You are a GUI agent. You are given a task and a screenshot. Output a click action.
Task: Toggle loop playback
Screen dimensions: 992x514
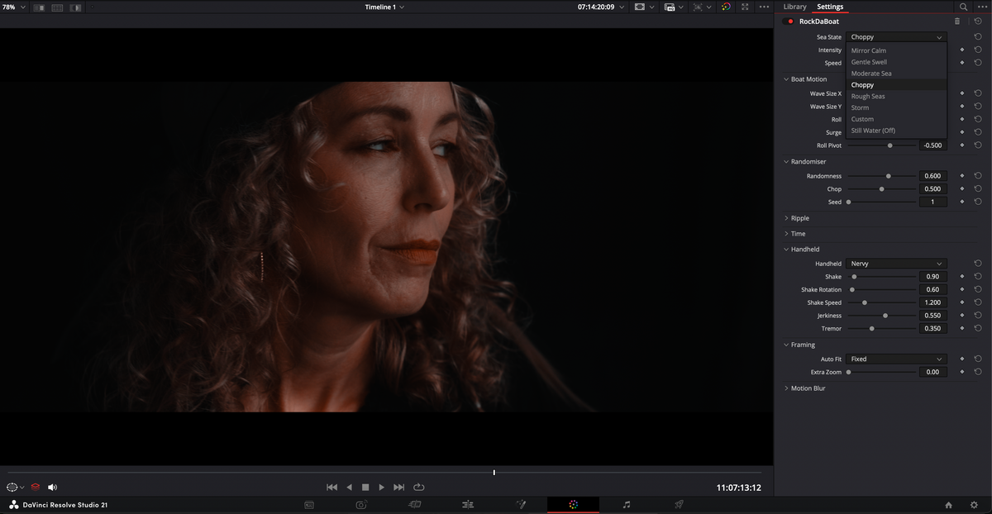pos(419,488)
